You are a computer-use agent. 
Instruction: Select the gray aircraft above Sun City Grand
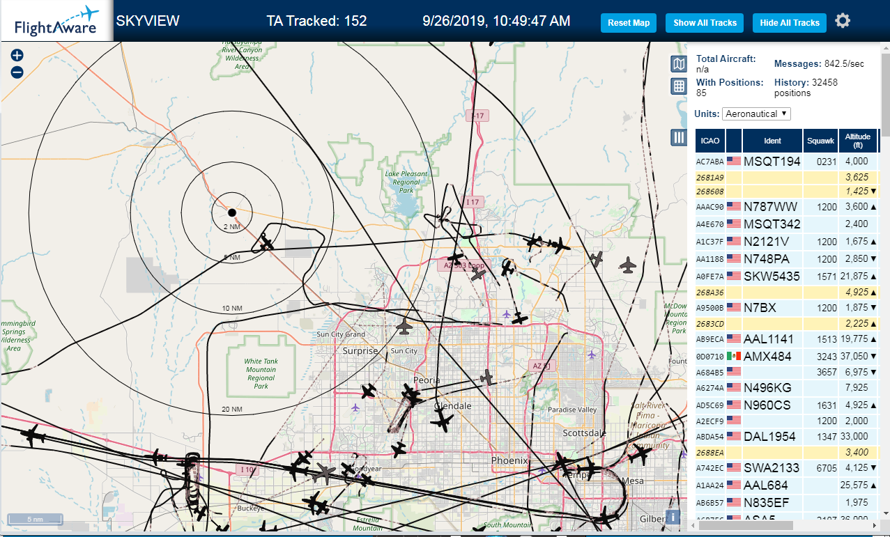tap(404, 325)
